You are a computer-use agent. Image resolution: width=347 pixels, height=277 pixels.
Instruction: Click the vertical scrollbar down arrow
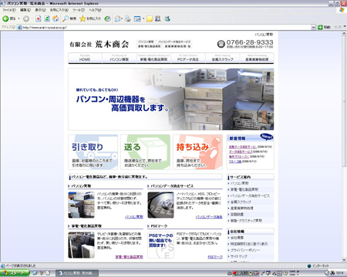(344, 259)
